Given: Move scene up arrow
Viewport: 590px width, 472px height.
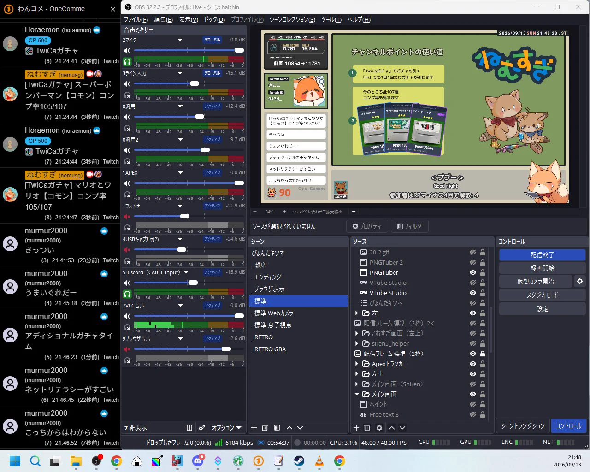Looking at the screenshot, I should pos(289,428).
